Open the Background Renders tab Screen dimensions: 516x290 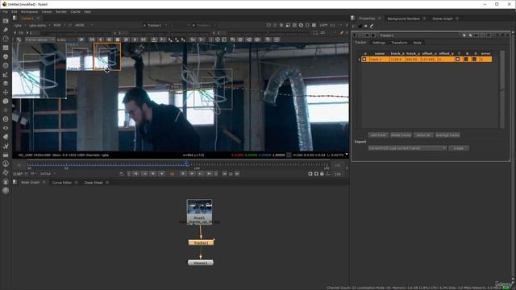click(403, 19)
